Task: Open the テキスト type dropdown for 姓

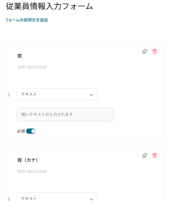Action: [x=57, y=94]
